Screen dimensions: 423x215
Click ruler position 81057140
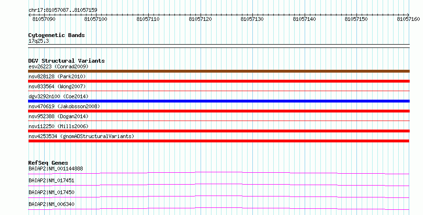304,19
